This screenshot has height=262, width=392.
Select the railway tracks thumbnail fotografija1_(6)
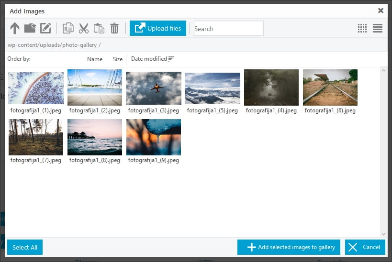click(330, 87)
